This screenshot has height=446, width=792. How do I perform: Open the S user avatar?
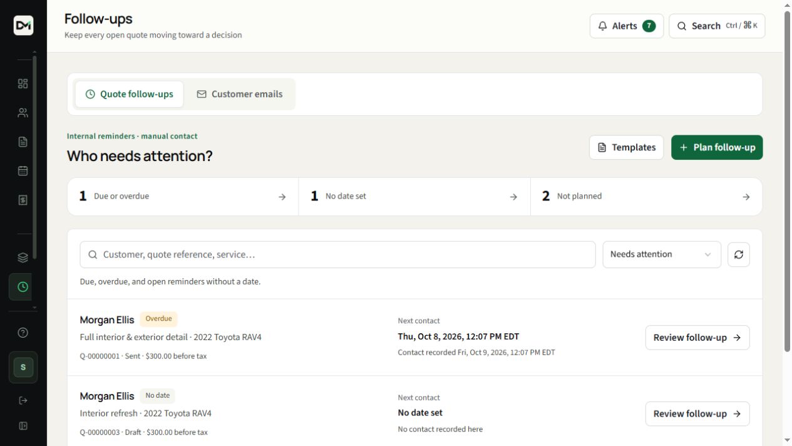(x=23, y=367)
